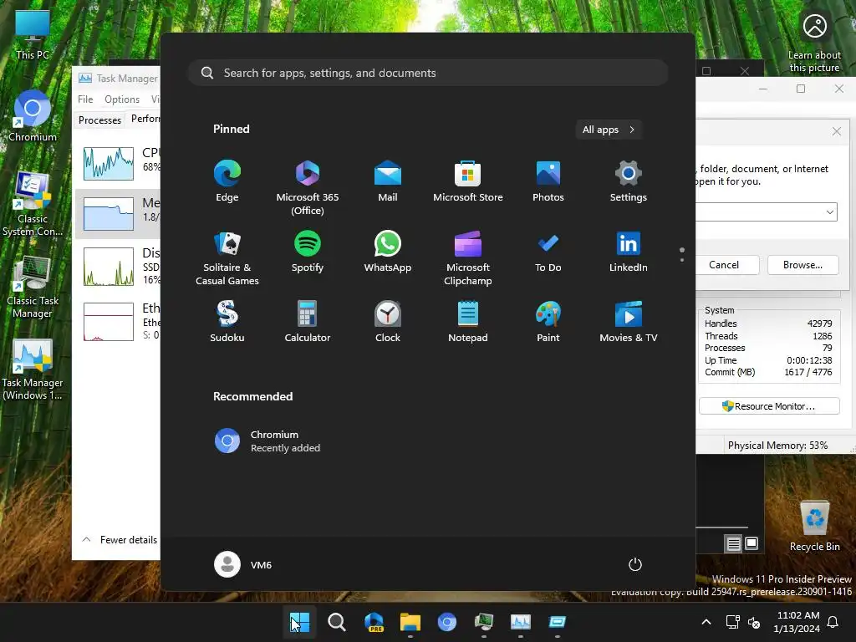Select large view icon in background window

click(752, 543)
